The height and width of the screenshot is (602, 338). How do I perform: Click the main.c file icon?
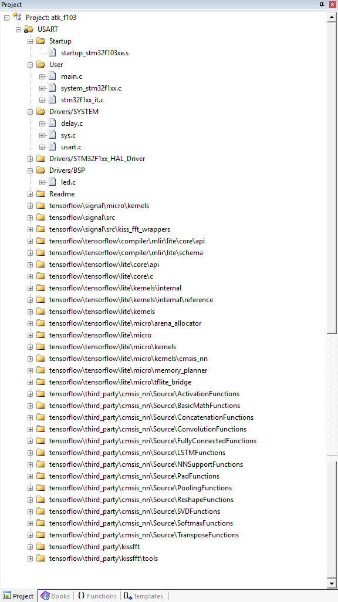click(53, 76)
